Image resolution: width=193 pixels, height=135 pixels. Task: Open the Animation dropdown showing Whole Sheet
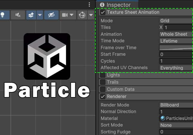coord(176,34)
